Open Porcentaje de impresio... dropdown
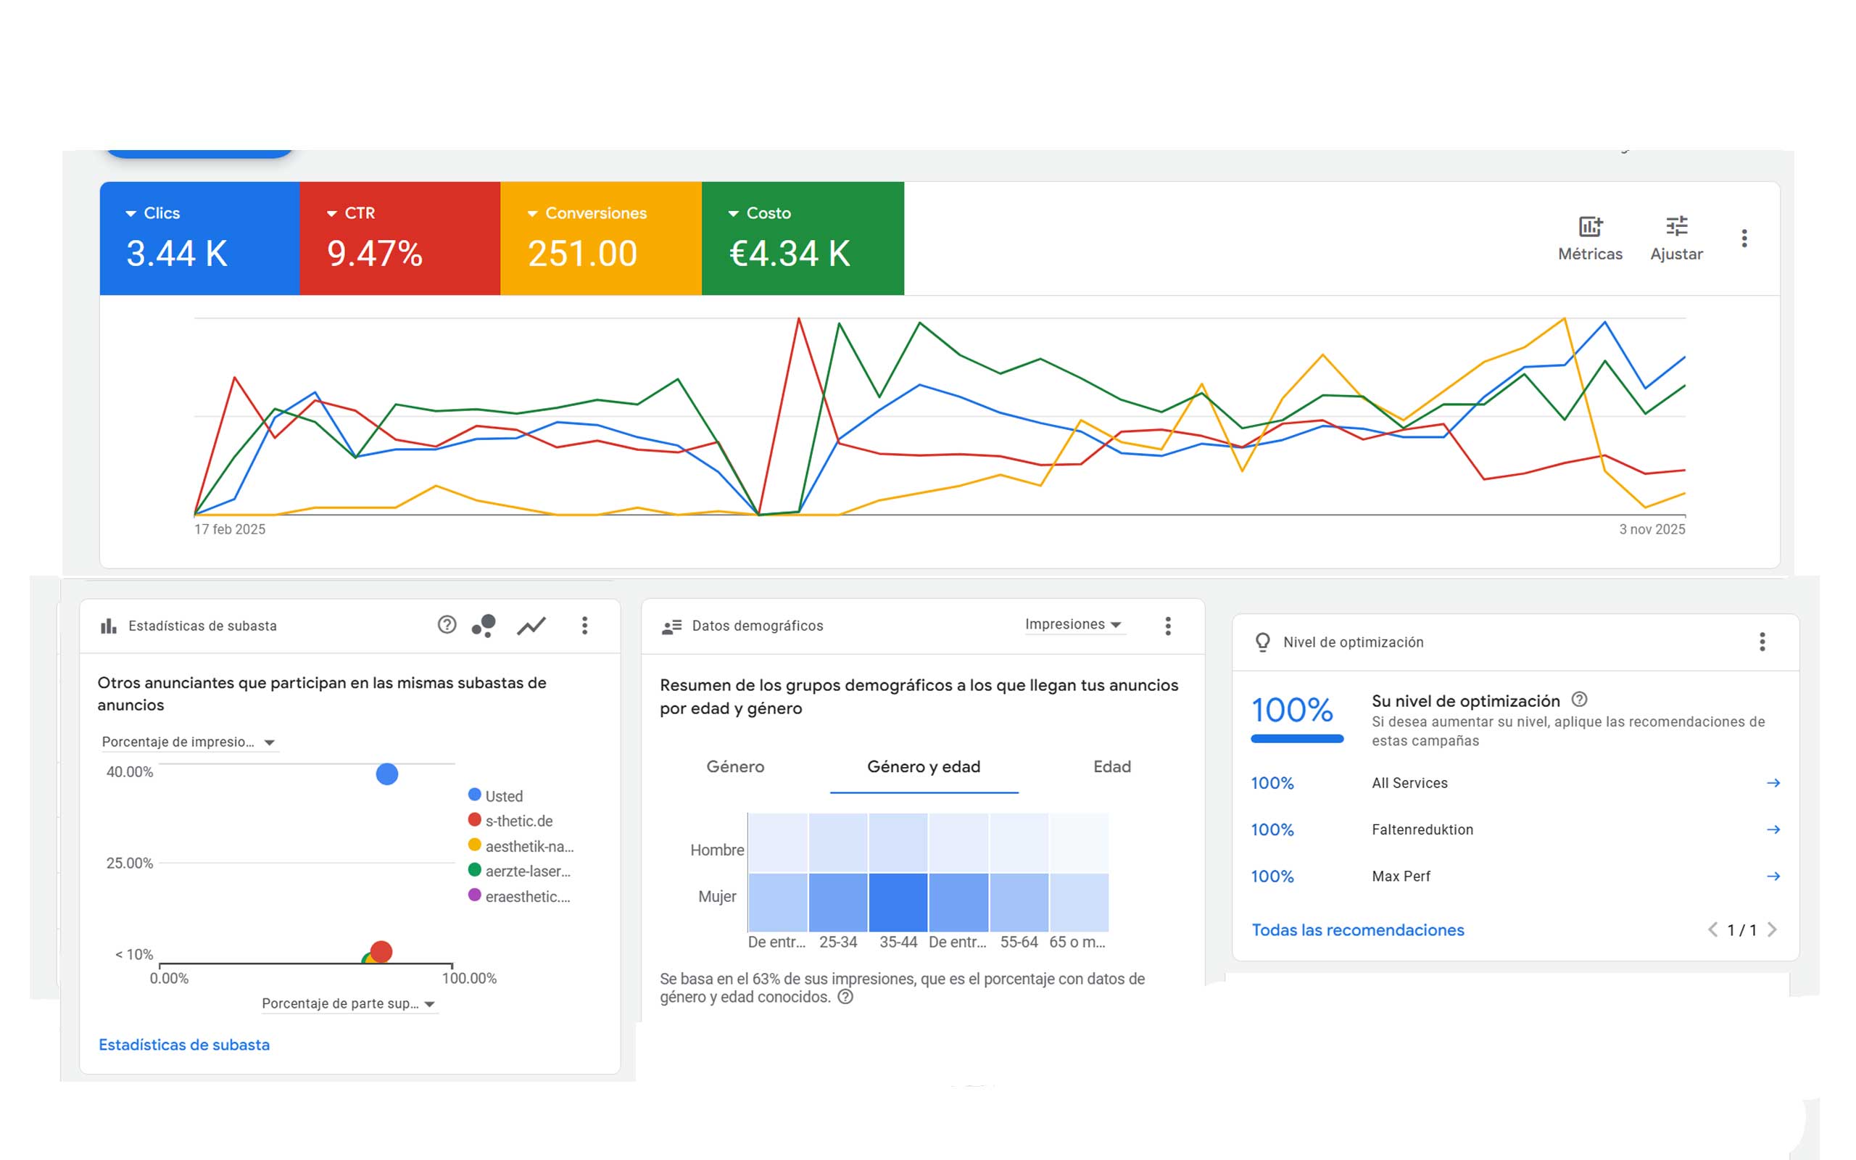This screenshot has height=1160, width=1856. pos(188,742)
